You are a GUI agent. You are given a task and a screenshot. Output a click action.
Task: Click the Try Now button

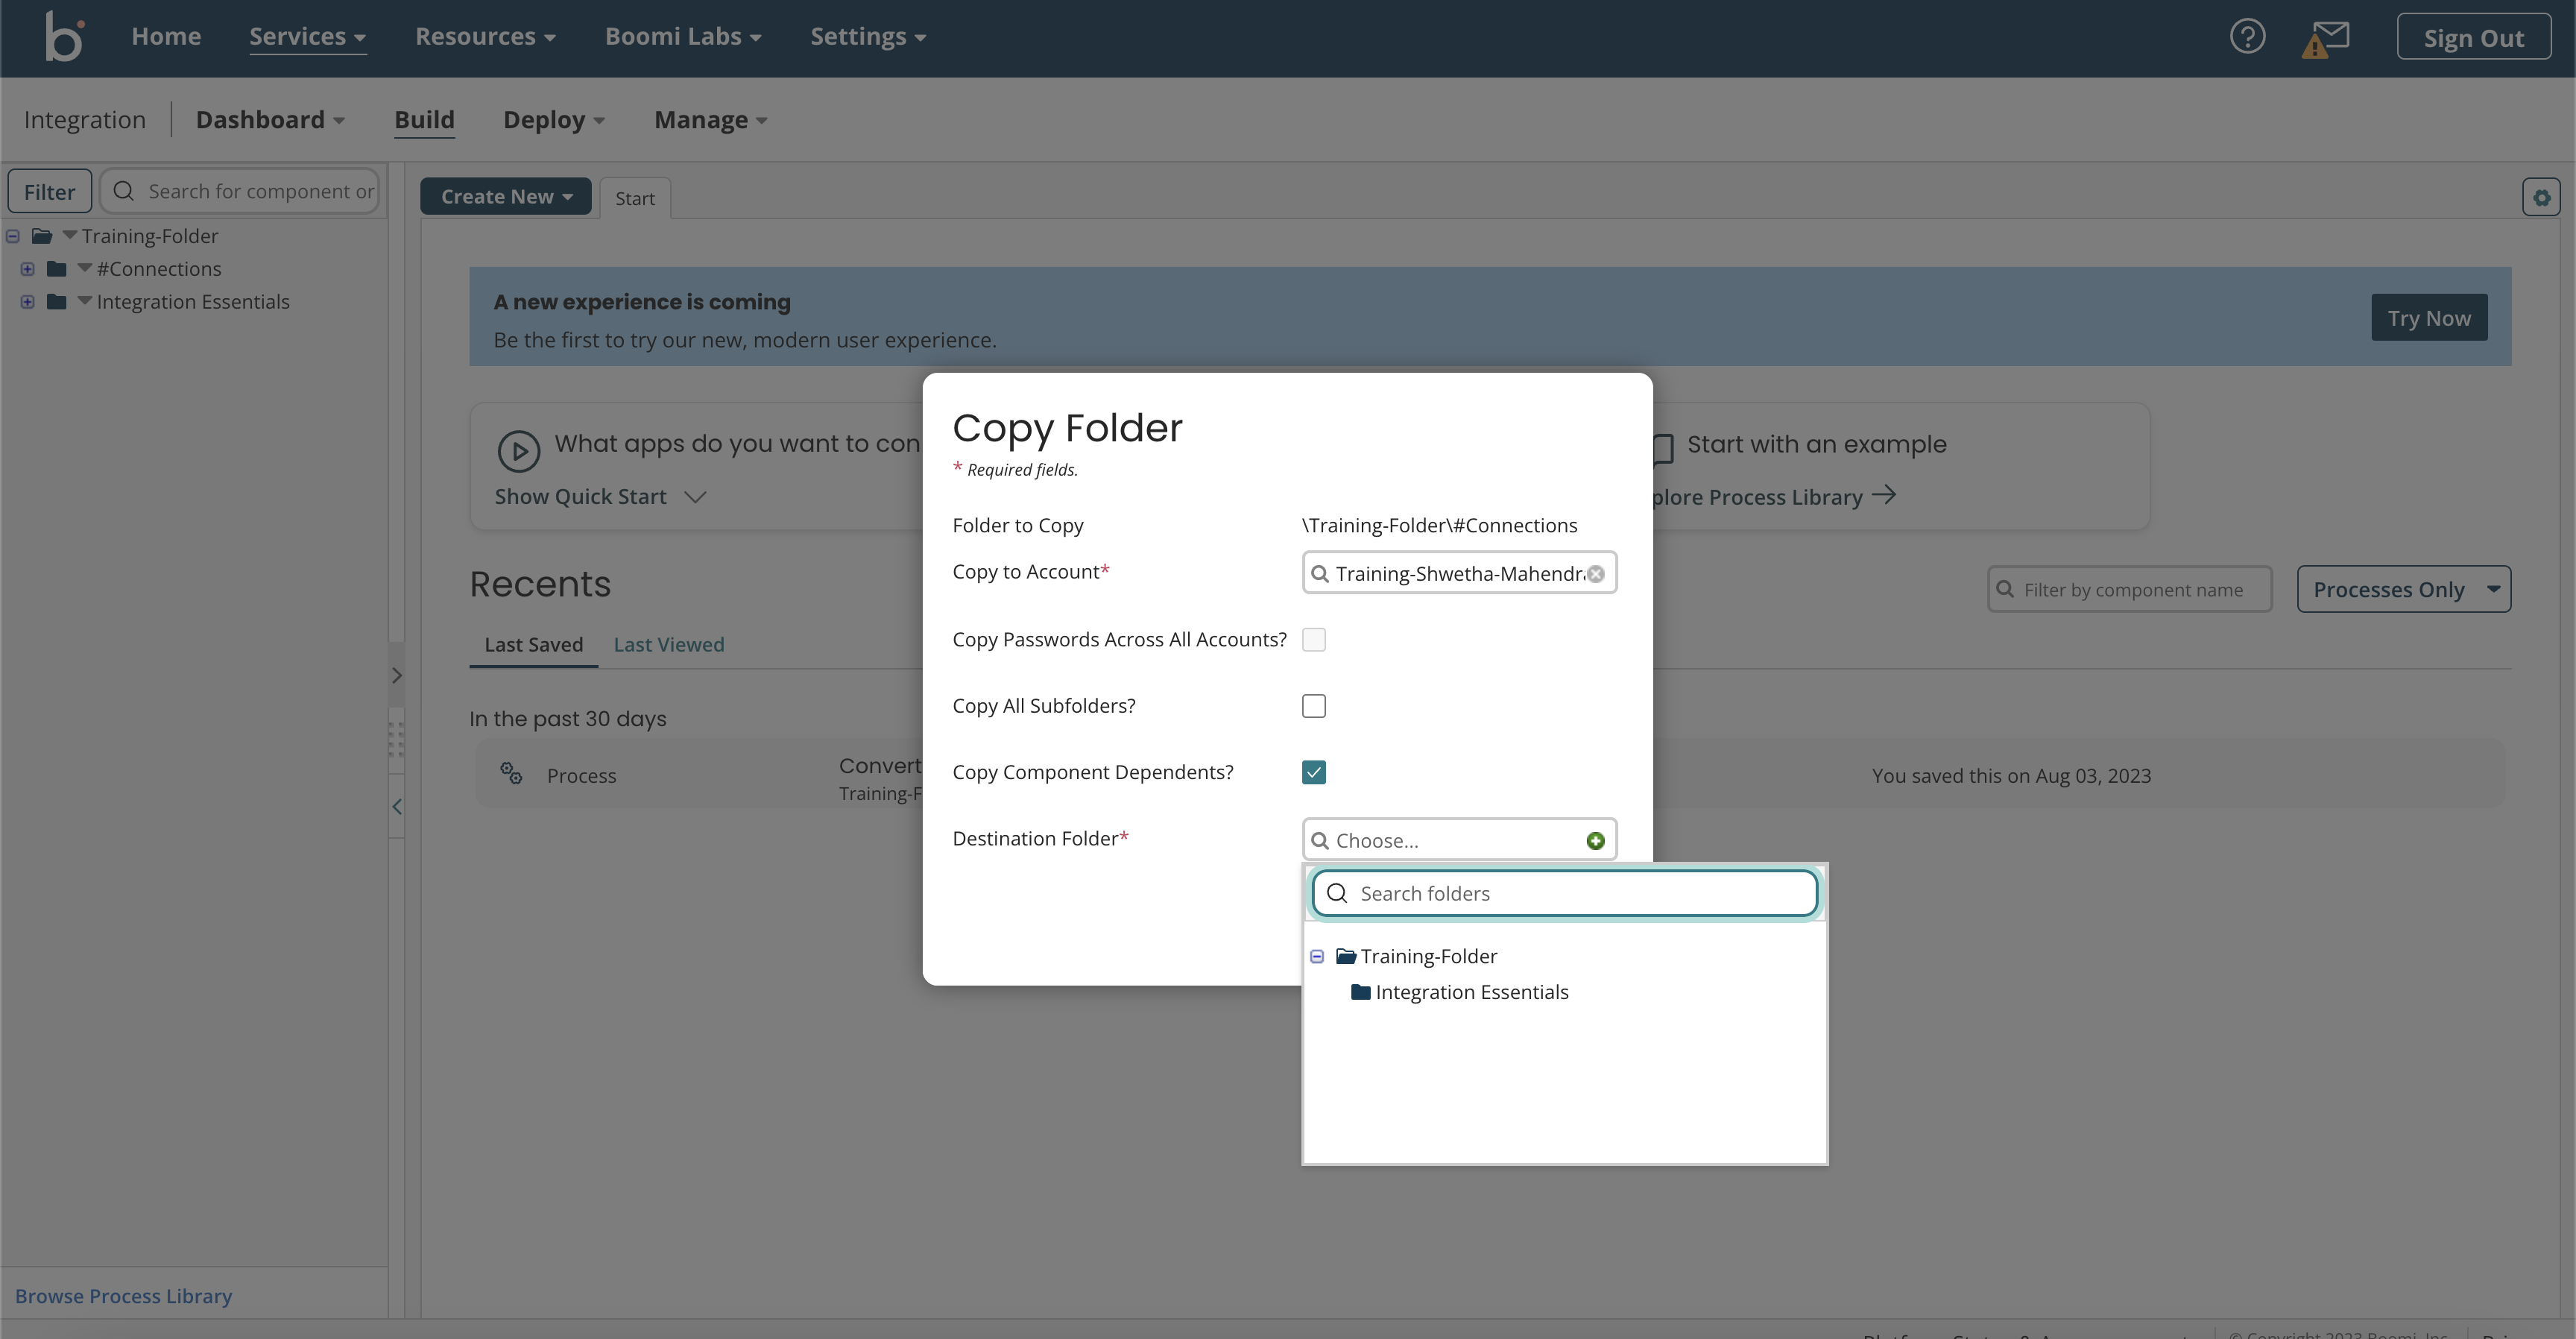pyautogui.click(x=2430, y=317)
